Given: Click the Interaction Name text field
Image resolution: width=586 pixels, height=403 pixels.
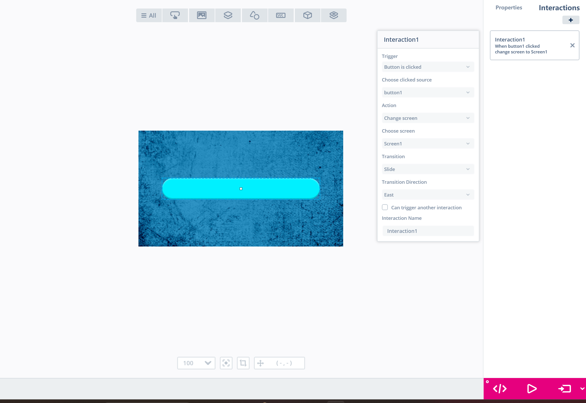Looking at the screenshot, I should (x=428, y=231).
